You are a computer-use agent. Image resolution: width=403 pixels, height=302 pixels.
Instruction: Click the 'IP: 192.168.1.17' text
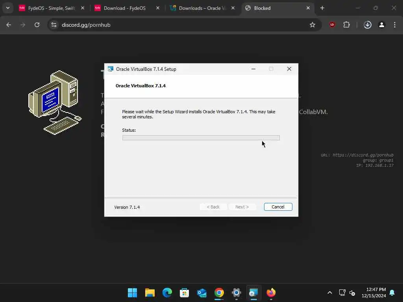(x=375, y=166)
